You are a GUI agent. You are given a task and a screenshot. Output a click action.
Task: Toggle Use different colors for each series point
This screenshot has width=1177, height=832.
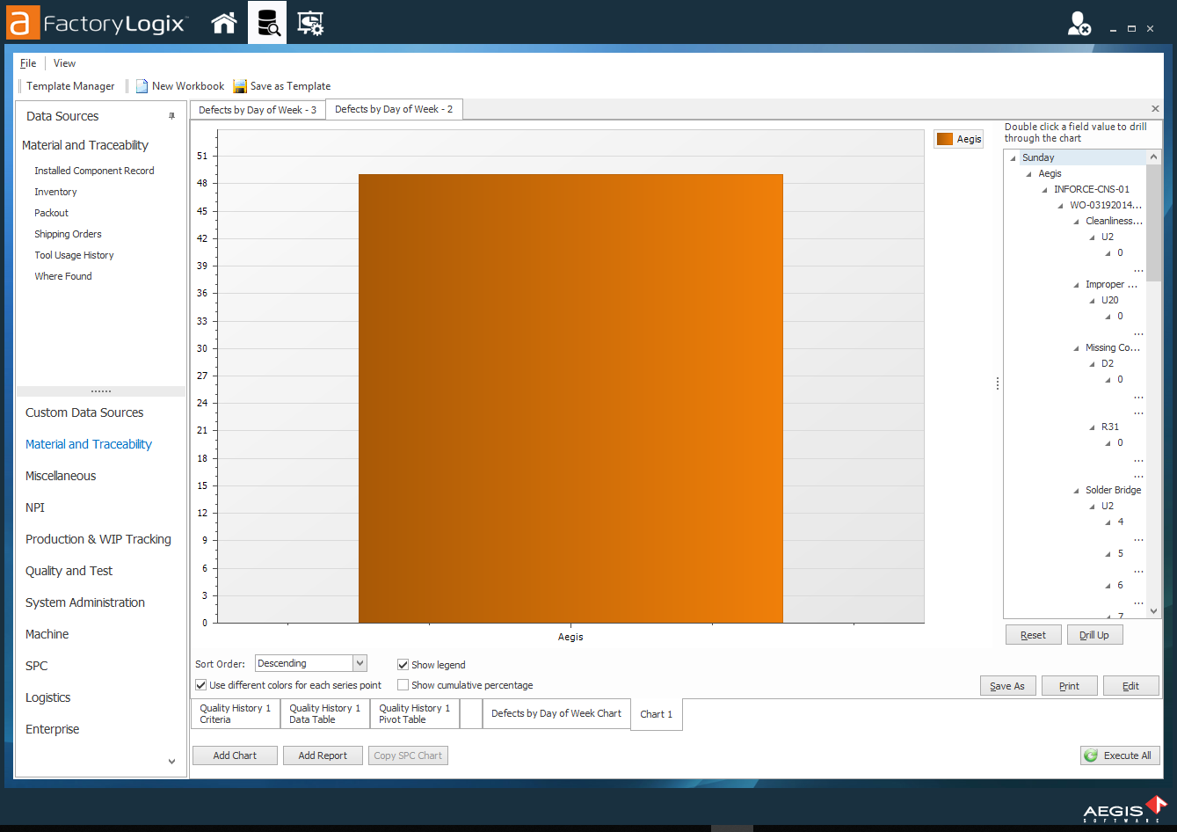point(201,685)
